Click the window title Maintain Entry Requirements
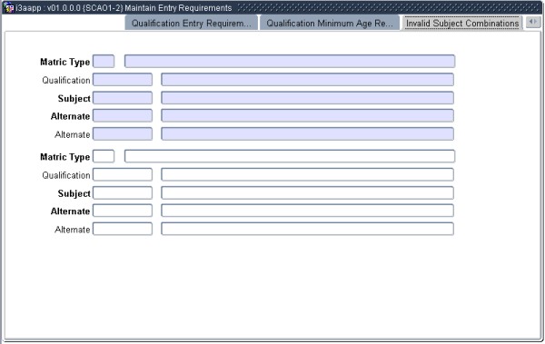The height and width of the screenshot is (344, 545). pos(178,7)
